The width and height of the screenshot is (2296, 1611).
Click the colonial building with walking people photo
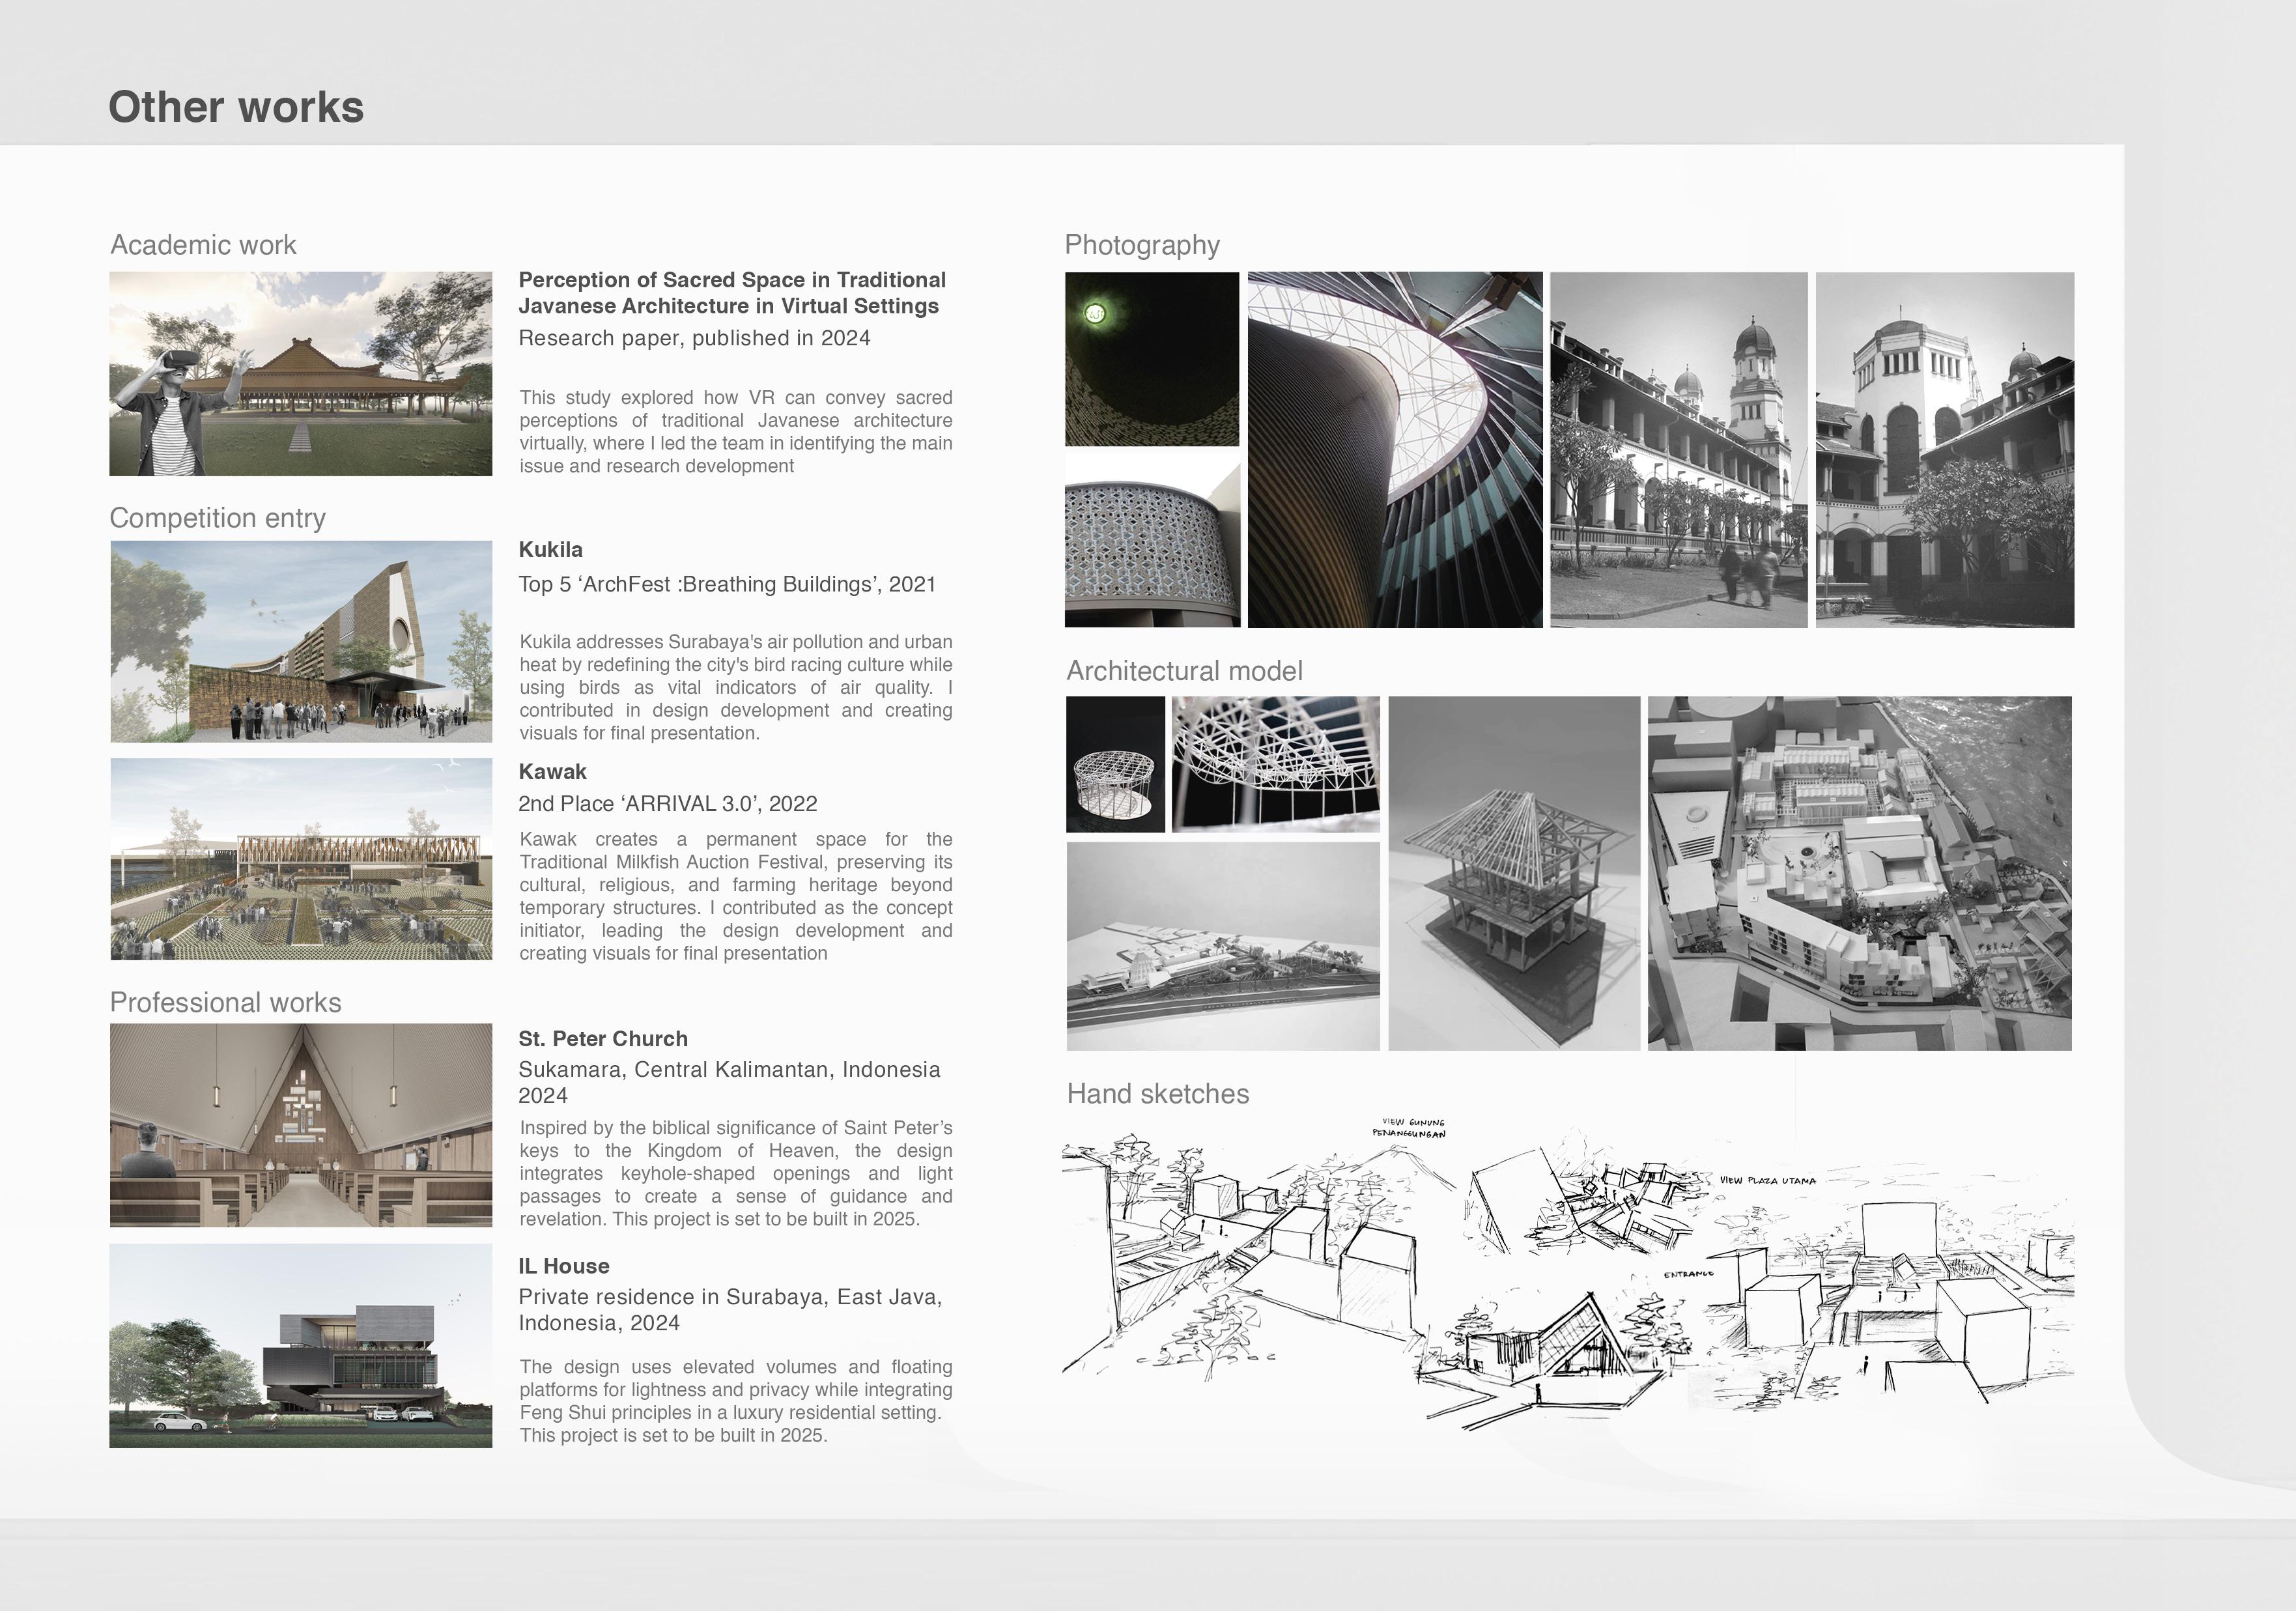coord(1678,449)
